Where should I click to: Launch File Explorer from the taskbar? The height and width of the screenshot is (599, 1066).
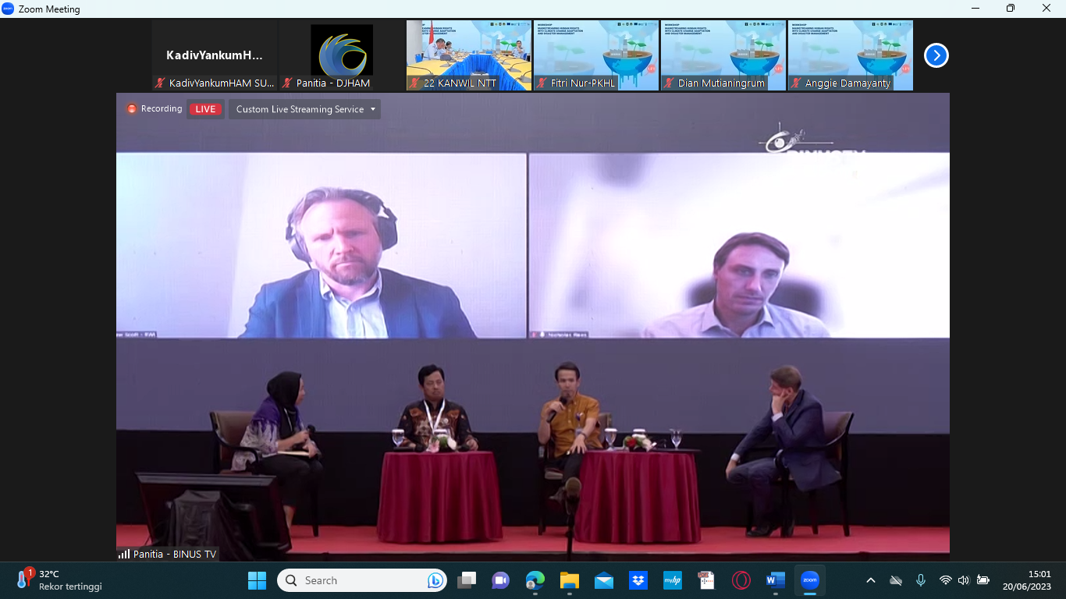tap(570, 580)
